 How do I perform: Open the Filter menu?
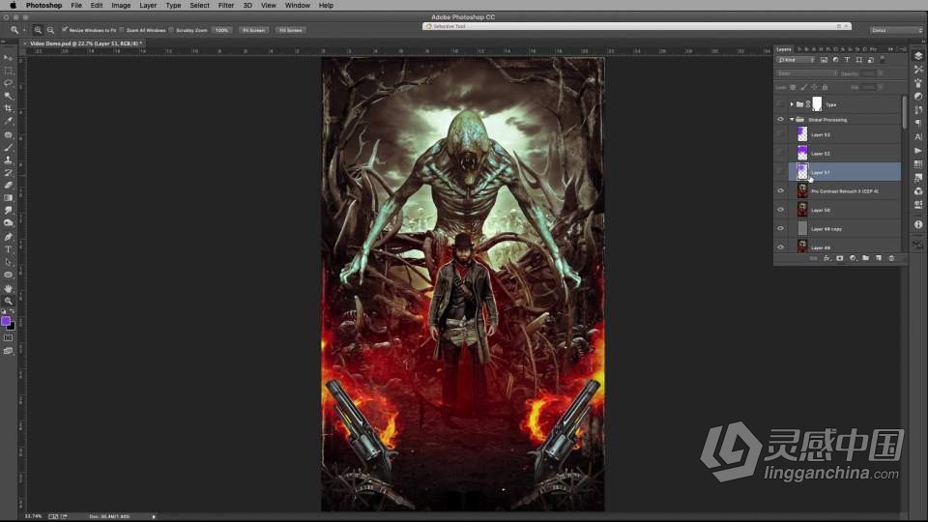(226, 6)
